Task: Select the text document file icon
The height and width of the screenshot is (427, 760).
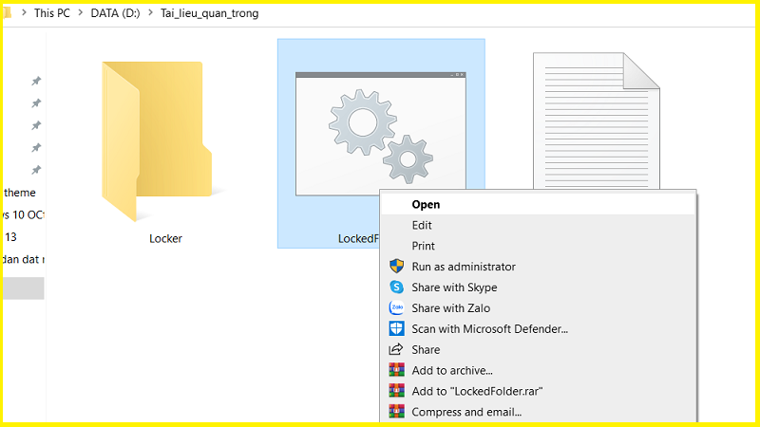Action: pyautogui.click(x=597, y=121)
